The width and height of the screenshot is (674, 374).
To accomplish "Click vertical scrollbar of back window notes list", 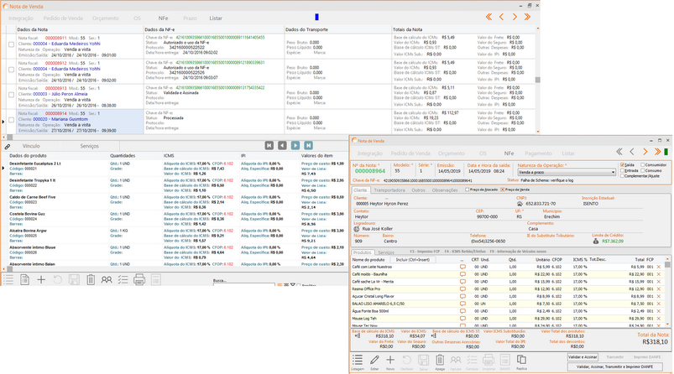I will (x=537, y=80).
